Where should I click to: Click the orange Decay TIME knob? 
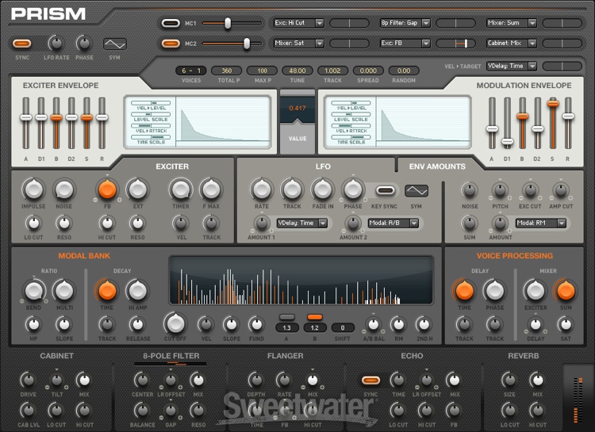coord(107,291)
